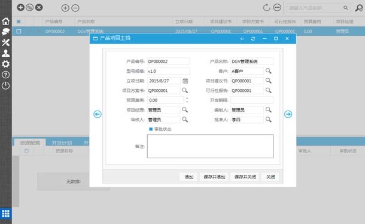Click the 型号规格 input field
The image size is (365, 224).
(x=169, y=71)
